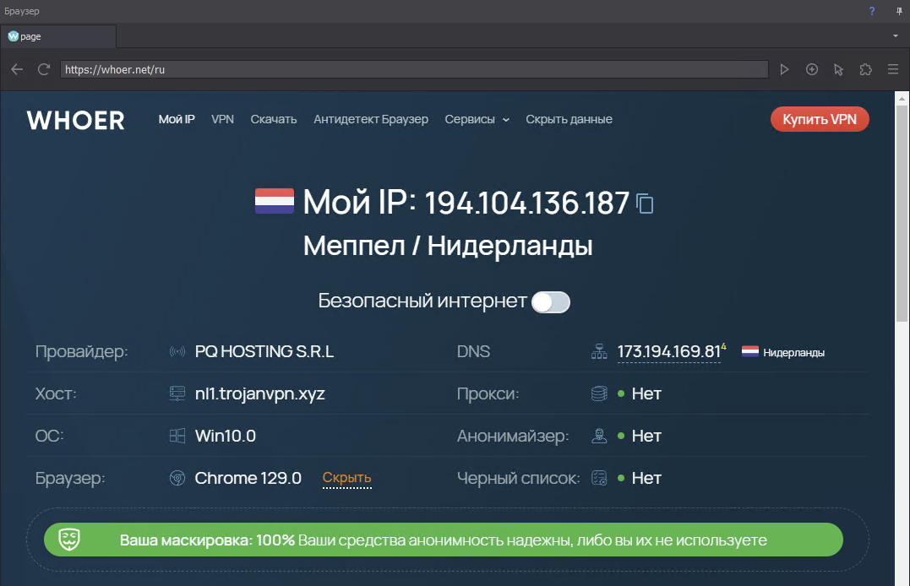The image size is (910, 586).
Task: Click the Ваша маскировка 100% banner
Action: tap(444, 540)
